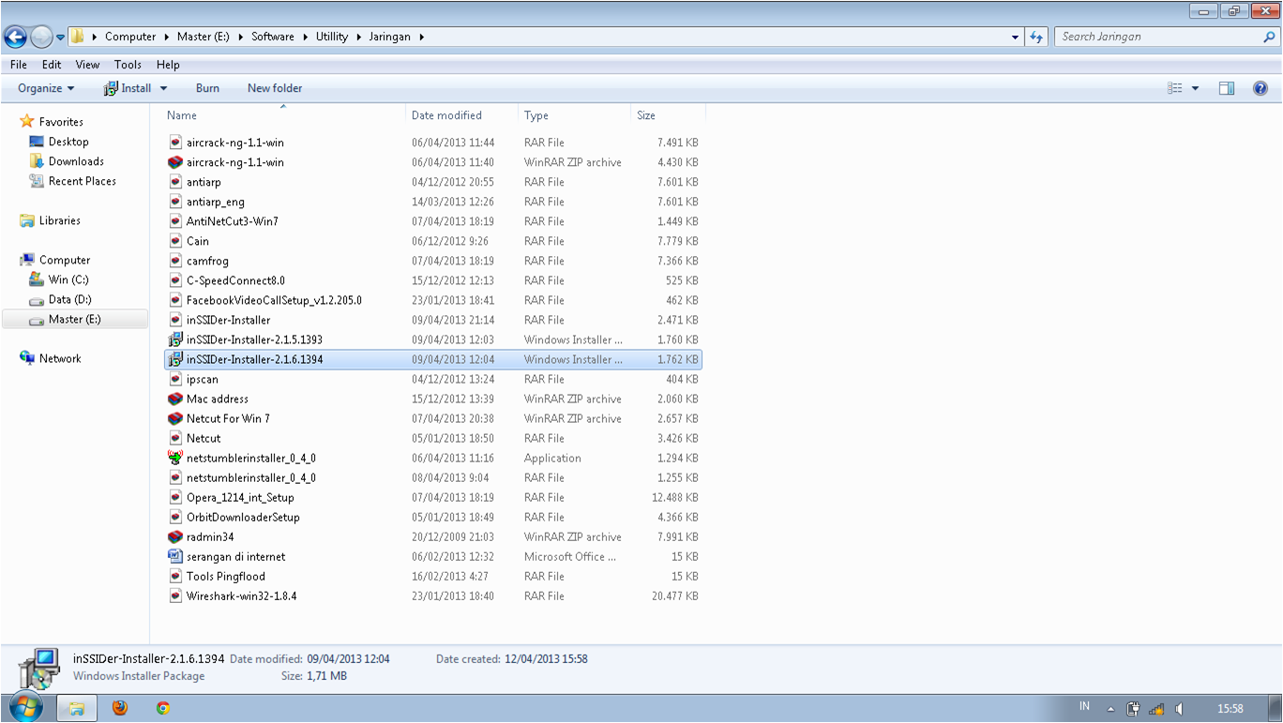Select the file named AntiNetCut3-Win7
The image size is (1283, 723).
click(233, 221)
